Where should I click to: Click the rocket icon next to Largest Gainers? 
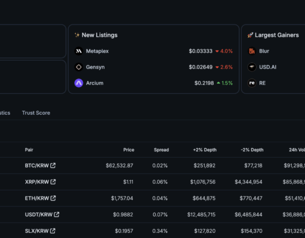coord(250,35)
